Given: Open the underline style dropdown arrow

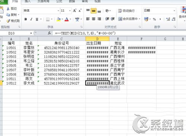Looking at the screenshot, I should tap(41, 19).
